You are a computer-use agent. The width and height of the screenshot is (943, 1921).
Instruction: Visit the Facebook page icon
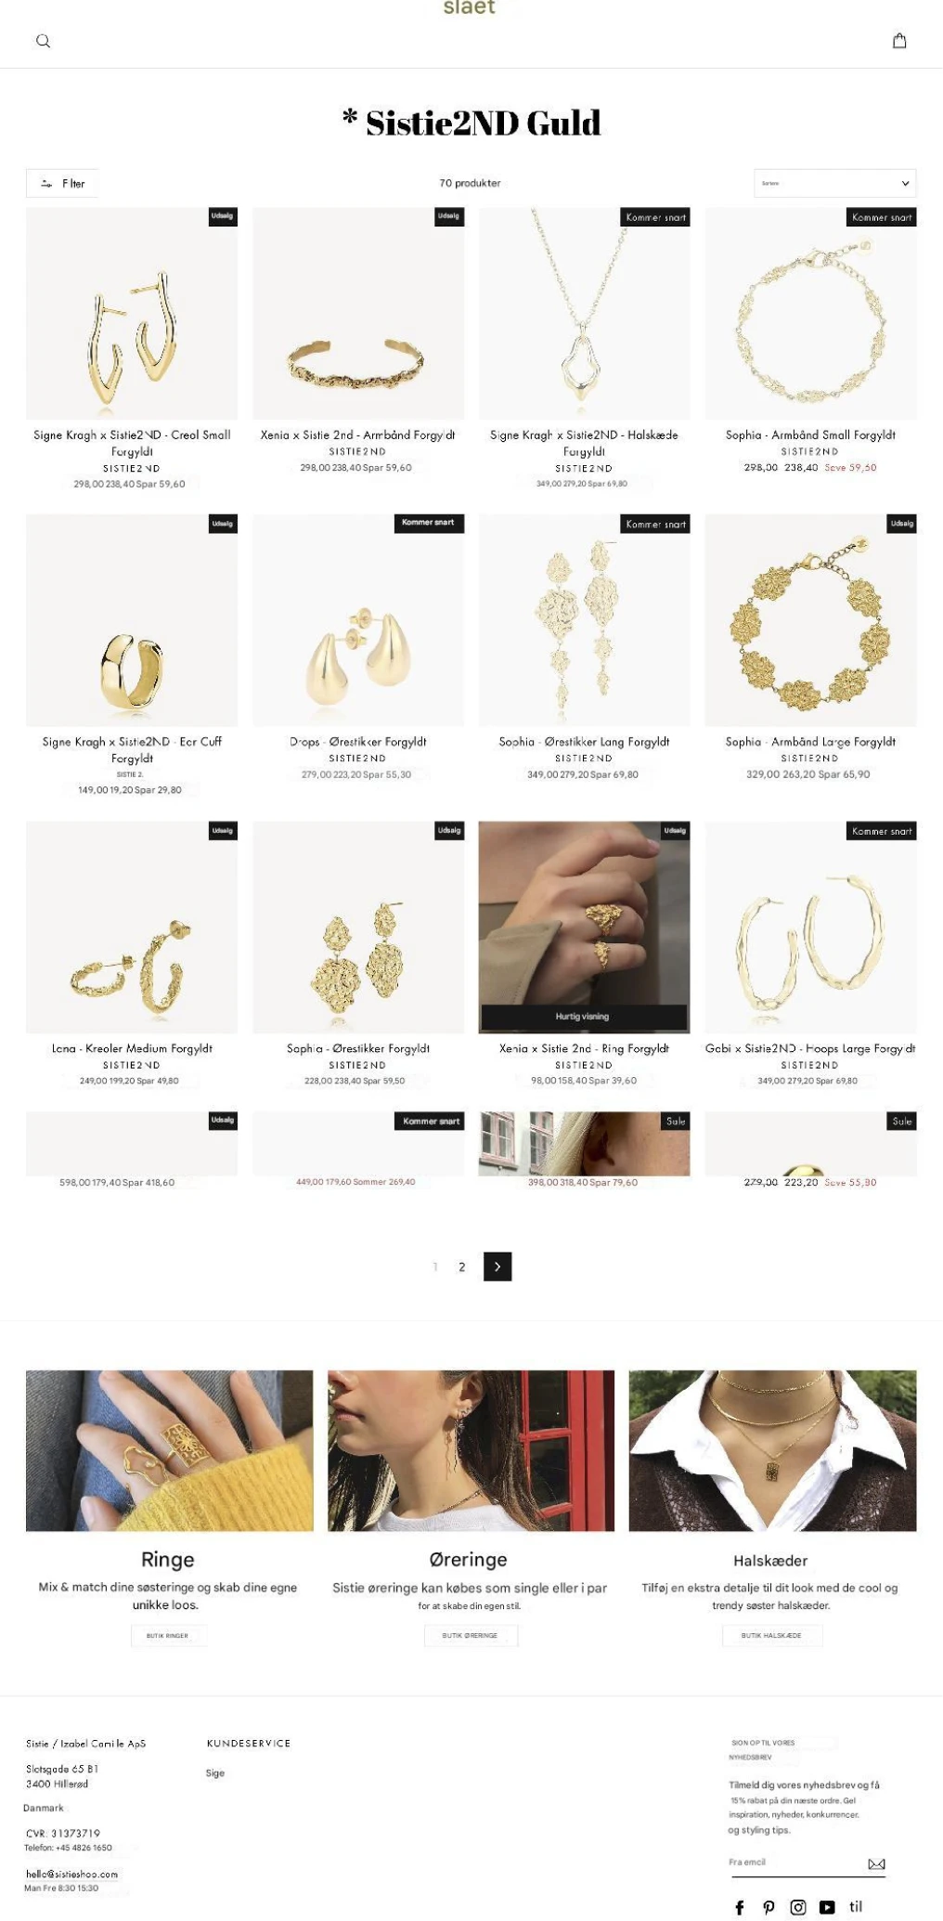click(740, 1907)
